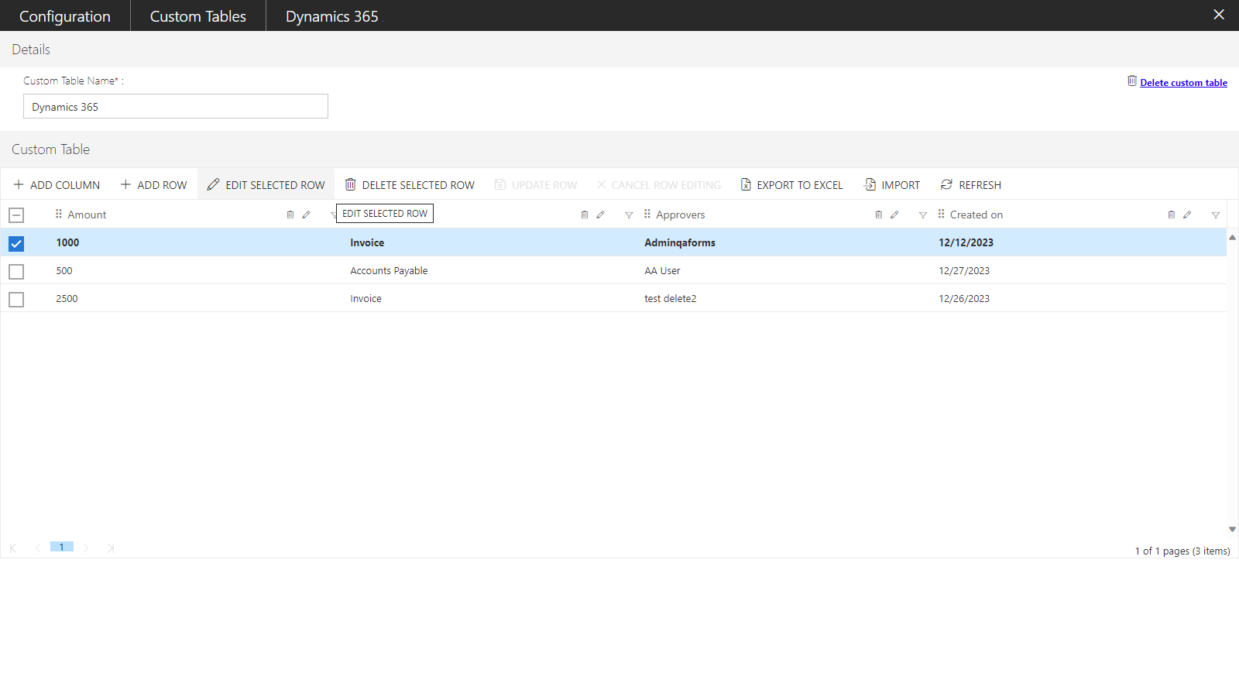This screenshot has width=1239, height=697.
Task: Click page number 1 in the pager
Action: 62,547
